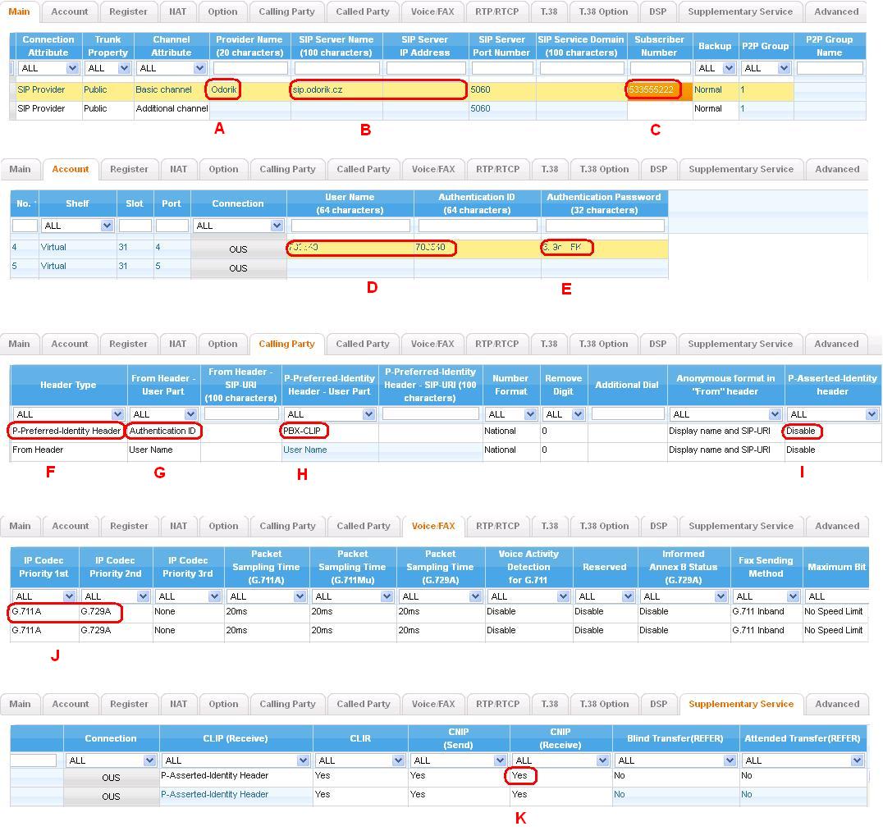Focus the User Name (64 characters) filter box
The image size is (883, 831).
click(350, 226)
